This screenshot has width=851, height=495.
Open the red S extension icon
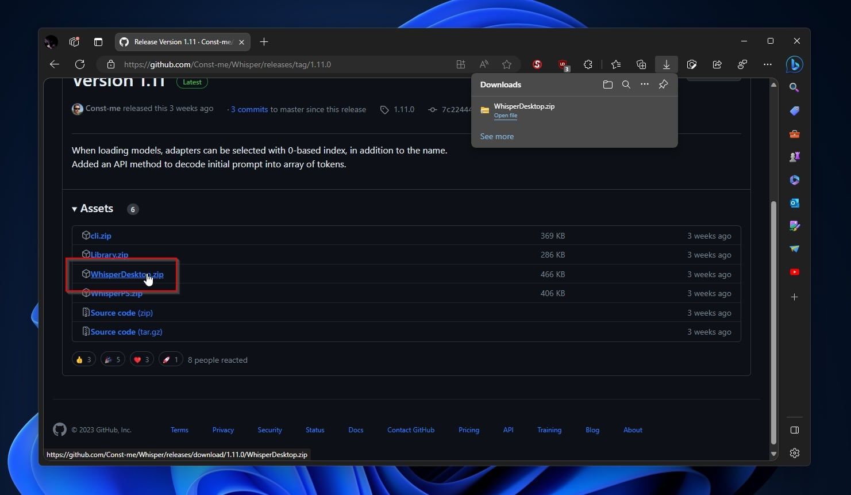pos(537,64)
